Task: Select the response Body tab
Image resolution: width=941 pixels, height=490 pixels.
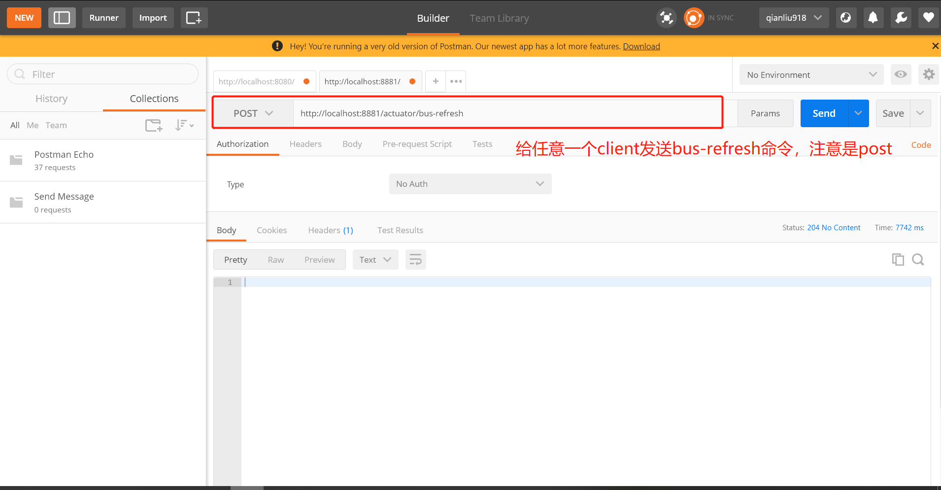Action: (226, 230)
